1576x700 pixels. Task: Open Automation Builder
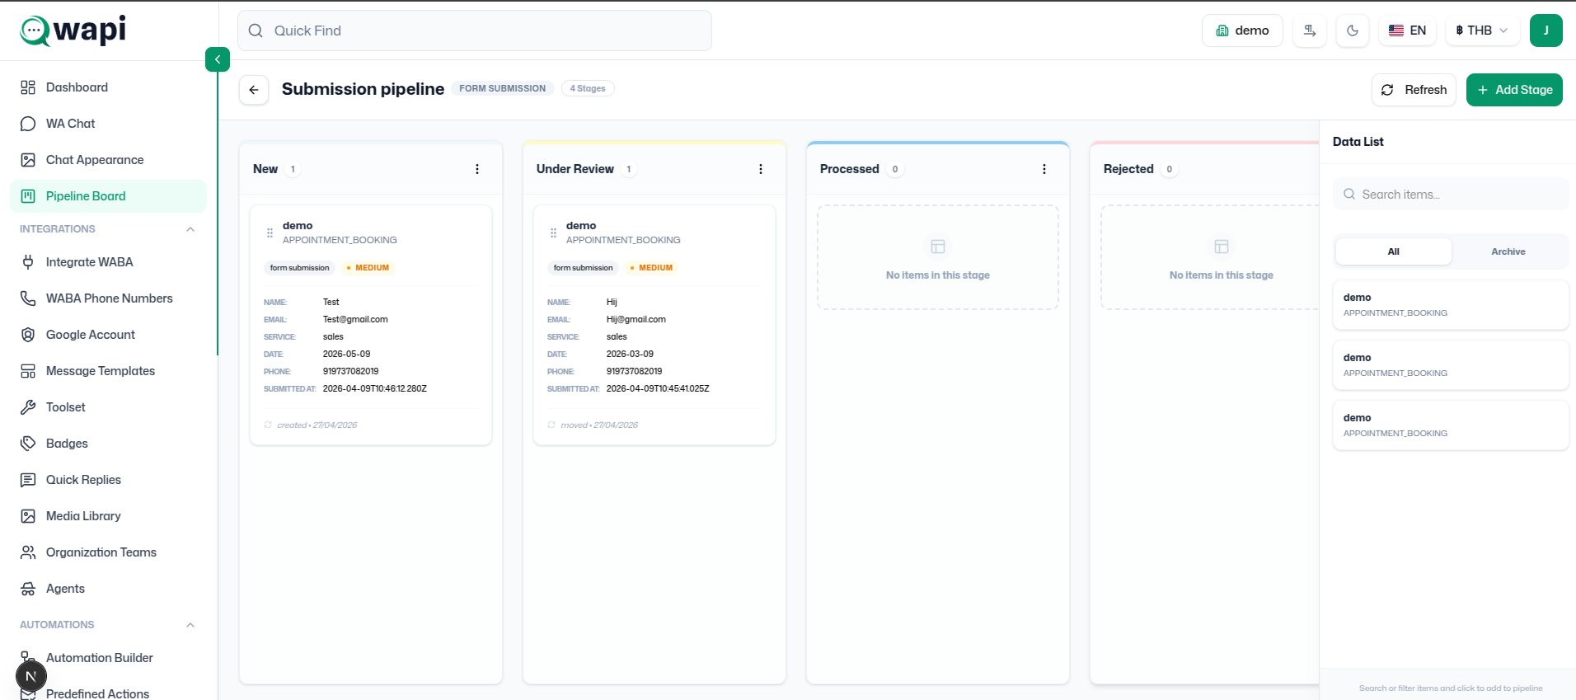coord(109,658)
